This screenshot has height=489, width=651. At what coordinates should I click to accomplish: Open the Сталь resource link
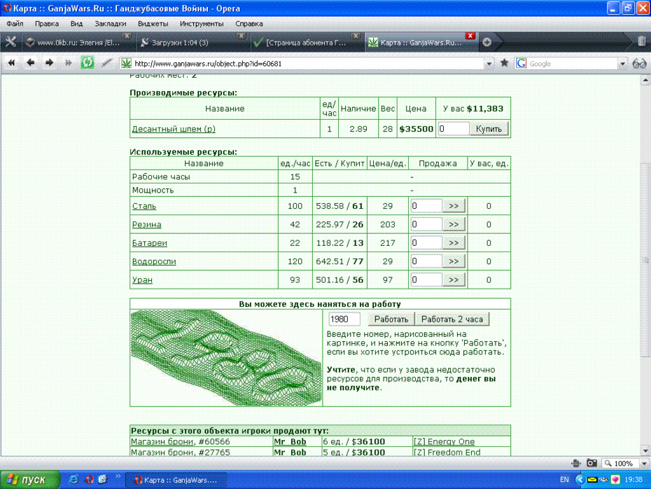pos(144,206)
